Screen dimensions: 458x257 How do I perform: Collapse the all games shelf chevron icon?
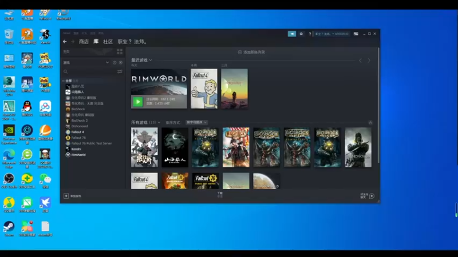coord(370,123)
